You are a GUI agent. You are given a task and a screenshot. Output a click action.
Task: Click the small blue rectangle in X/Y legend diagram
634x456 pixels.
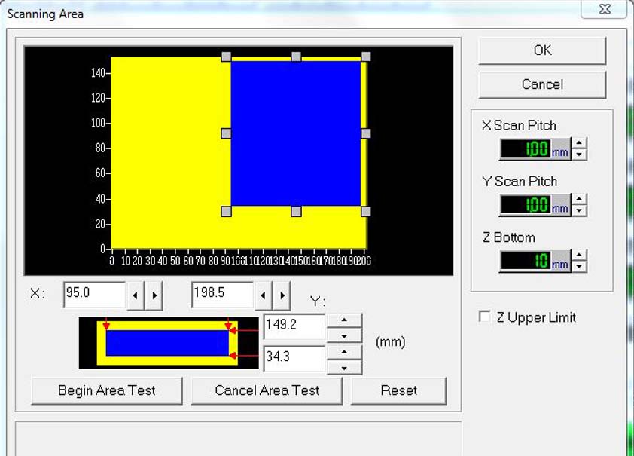point(167,343)
